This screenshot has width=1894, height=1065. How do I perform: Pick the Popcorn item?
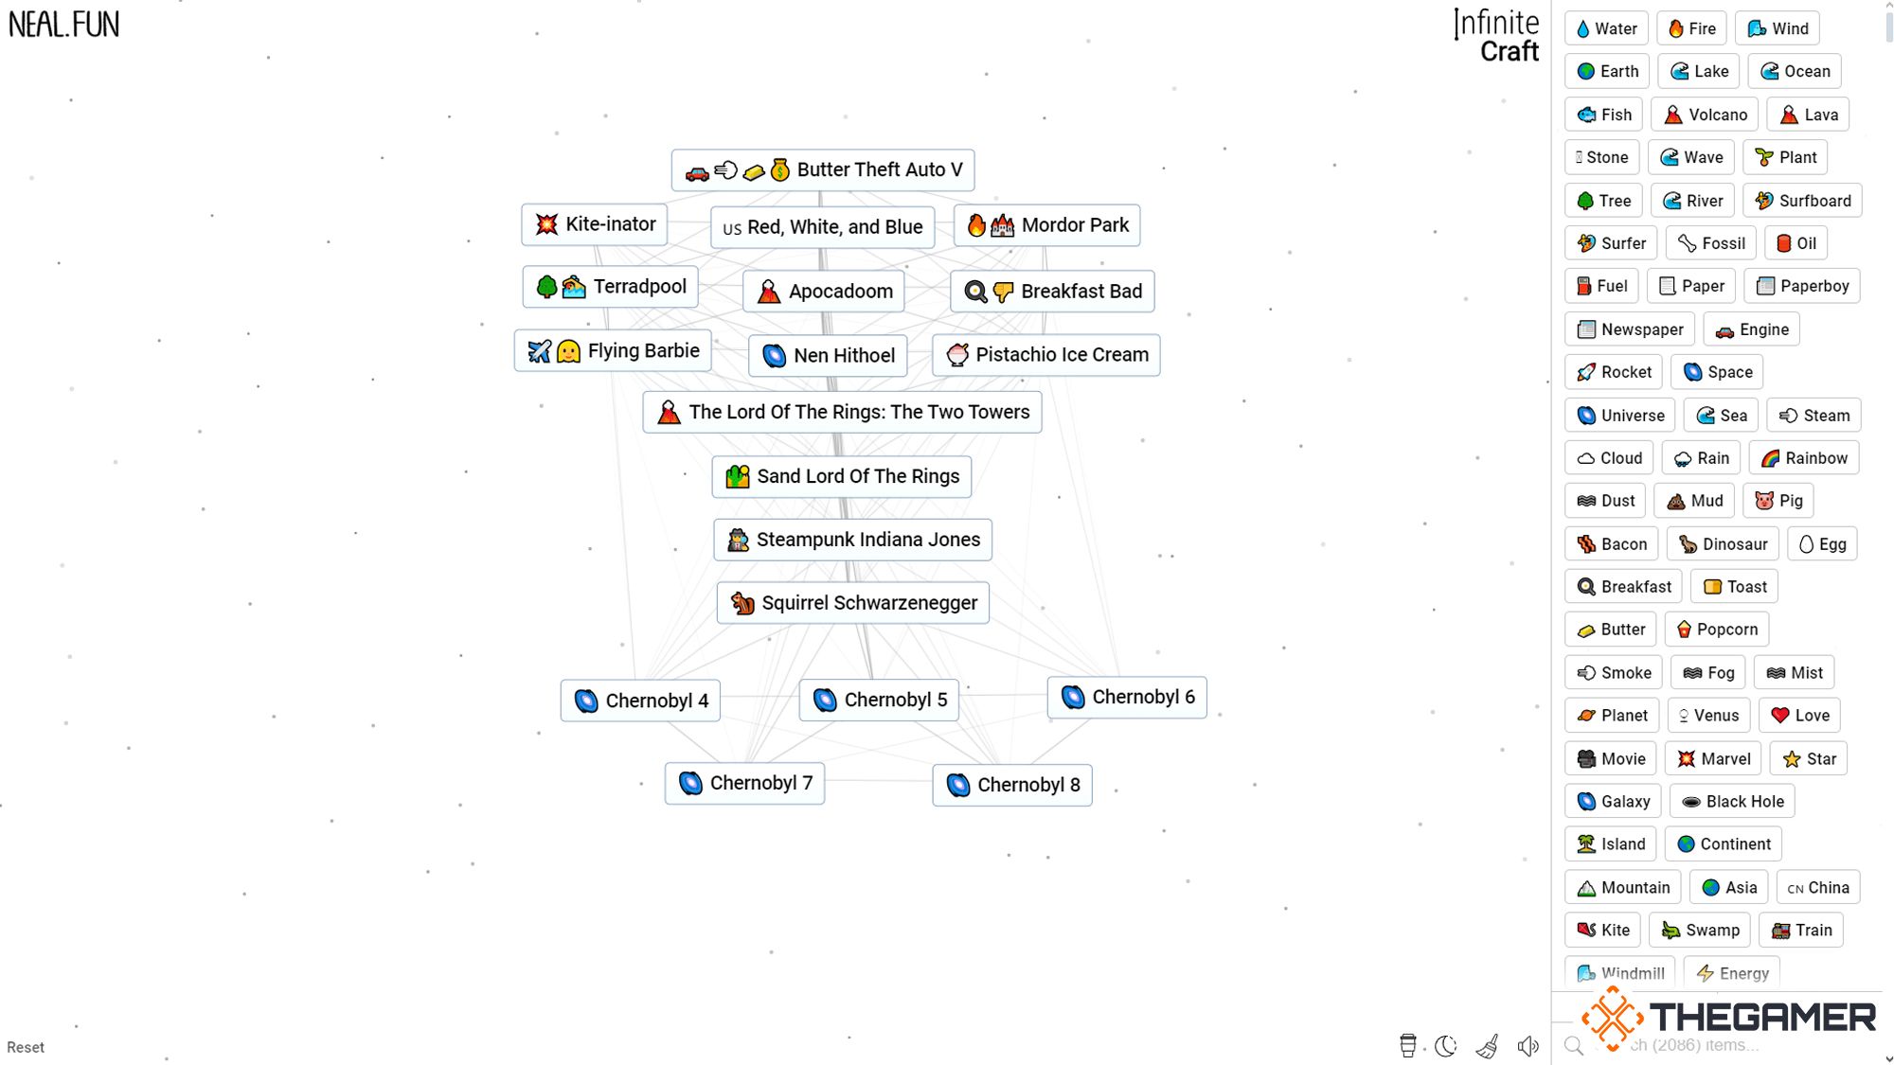click(1717, 630)
